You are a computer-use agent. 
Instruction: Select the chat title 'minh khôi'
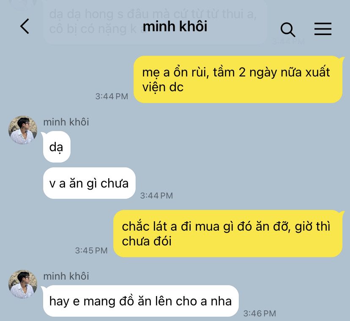pyautogui.click(x=175, y=26)
